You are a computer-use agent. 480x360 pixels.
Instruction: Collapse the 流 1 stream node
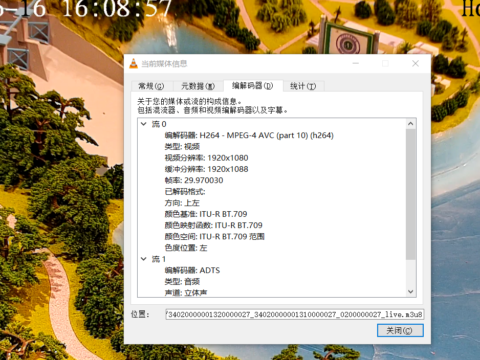pos(144,259)
